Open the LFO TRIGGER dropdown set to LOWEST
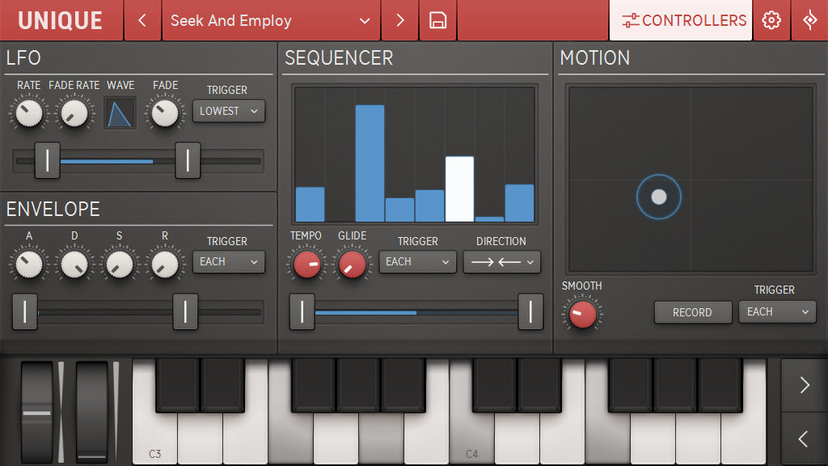 click(x=229, y=112)
